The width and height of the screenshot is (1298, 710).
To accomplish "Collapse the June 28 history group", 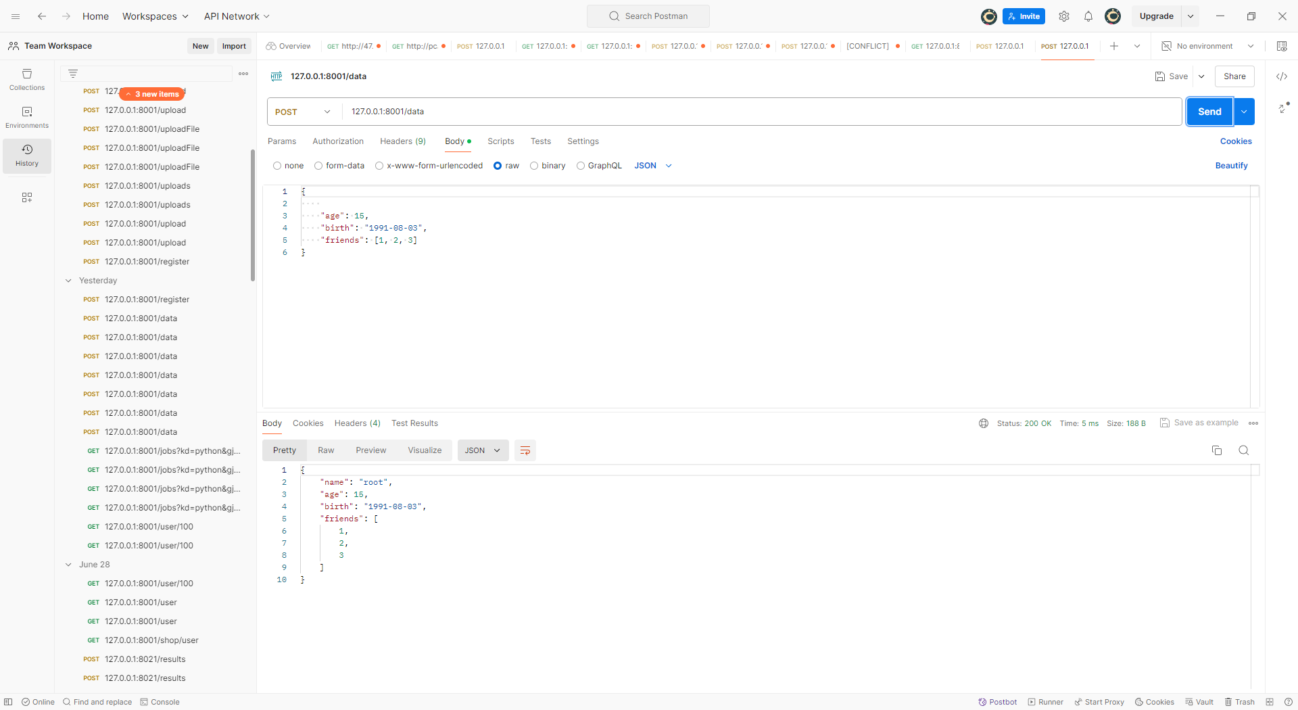I will pyautogui.click(x=68, y=565).
